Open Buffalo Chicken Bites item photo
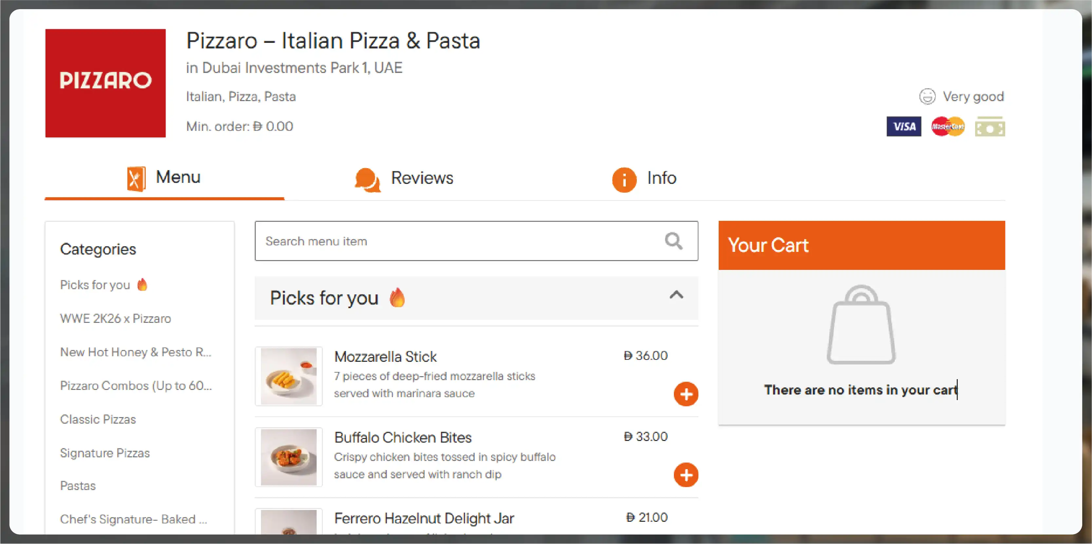 289,457
